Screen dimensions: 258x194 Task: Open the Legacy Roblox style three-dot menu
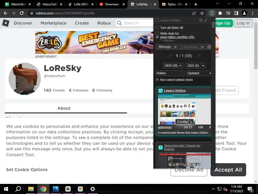point(210,20)
